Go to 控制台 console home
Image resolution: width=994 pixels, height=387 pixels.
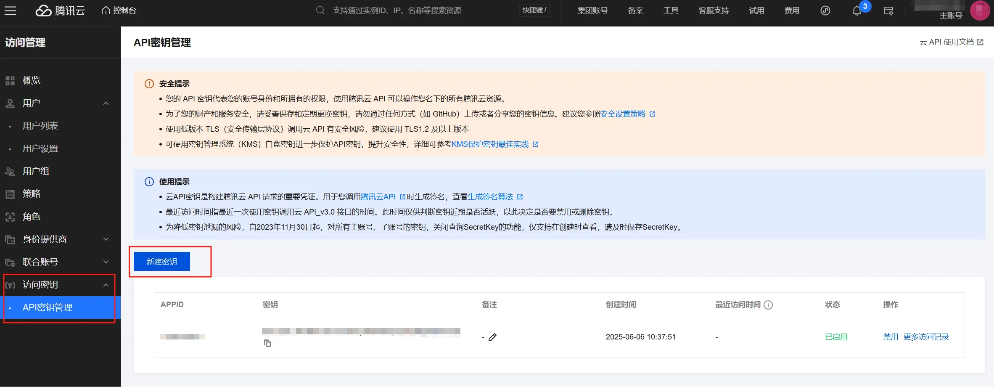[x=119, y=11]
